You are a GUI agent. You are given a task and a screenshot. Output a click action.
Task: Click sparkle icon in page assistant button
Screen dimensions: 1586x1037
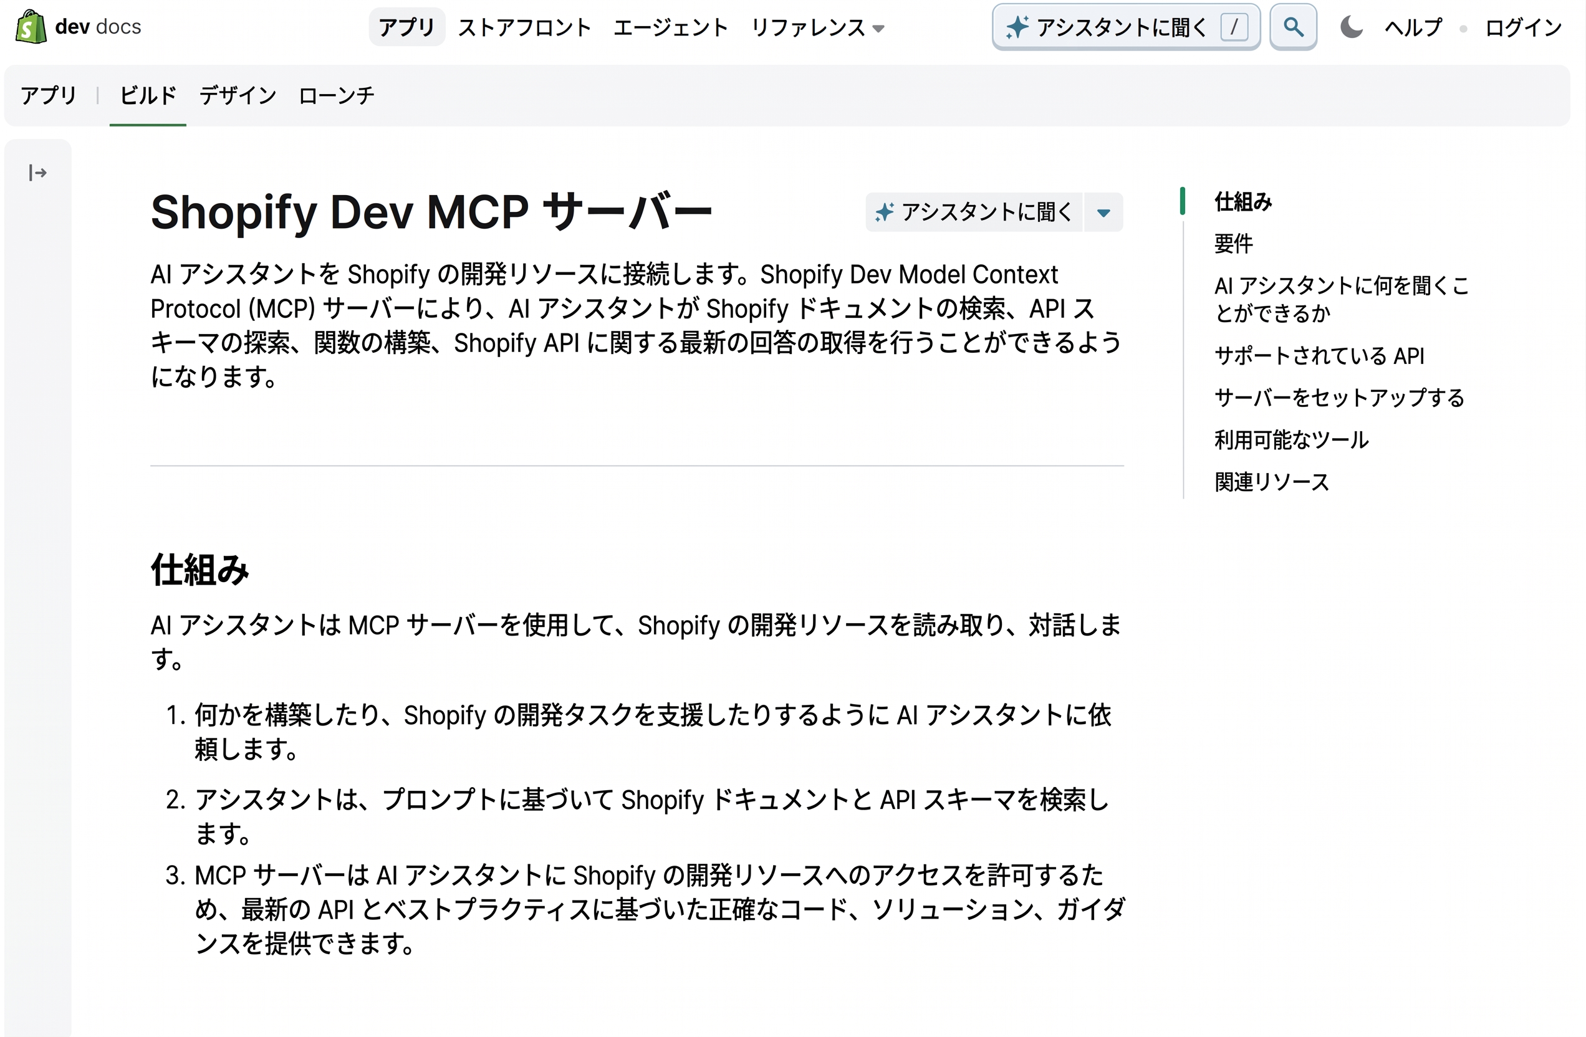point(885,213)
